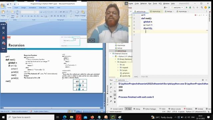The width and height of the screenshot is (213, 120).
Task: Switch to the Review ribbon tab
Action: pyautogui.click(x=52, y=8)
